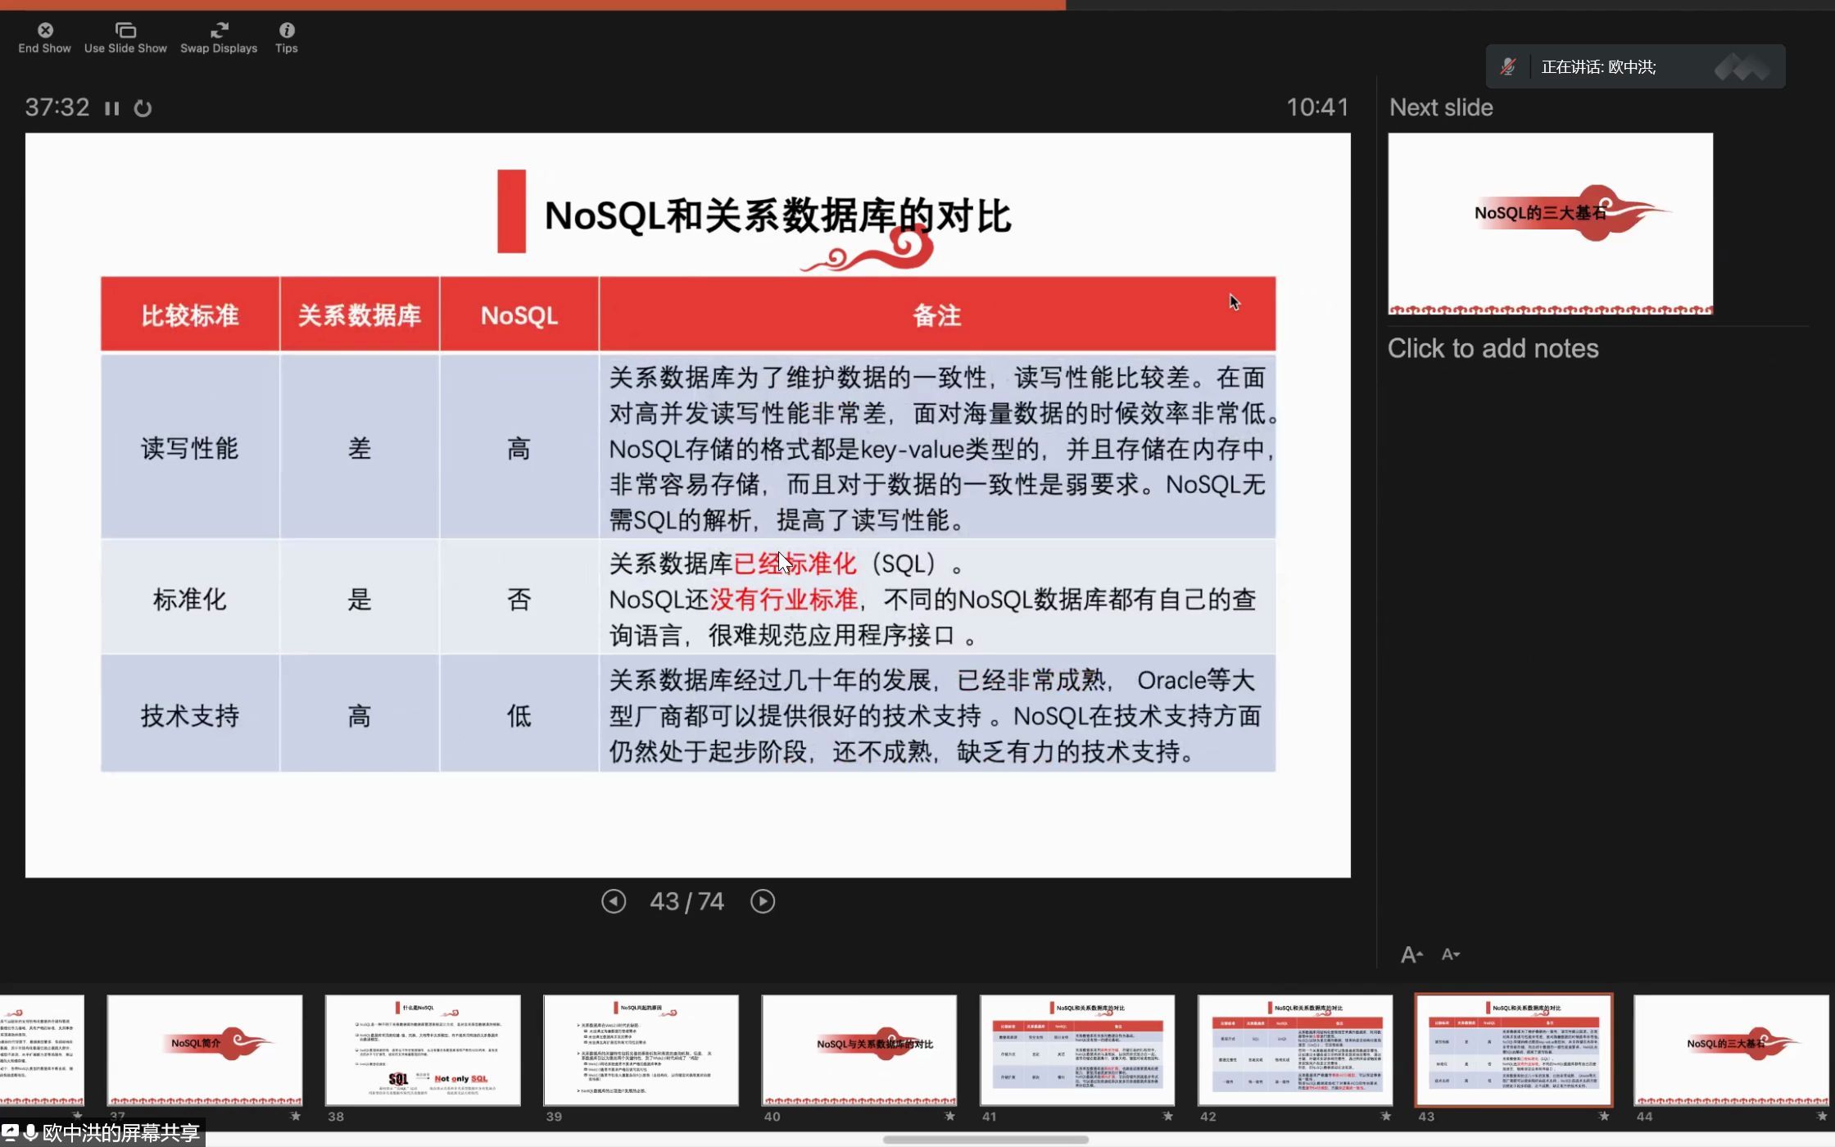Select slide 40 NoSQL comparison title thumbnail

click(859, 1050)
